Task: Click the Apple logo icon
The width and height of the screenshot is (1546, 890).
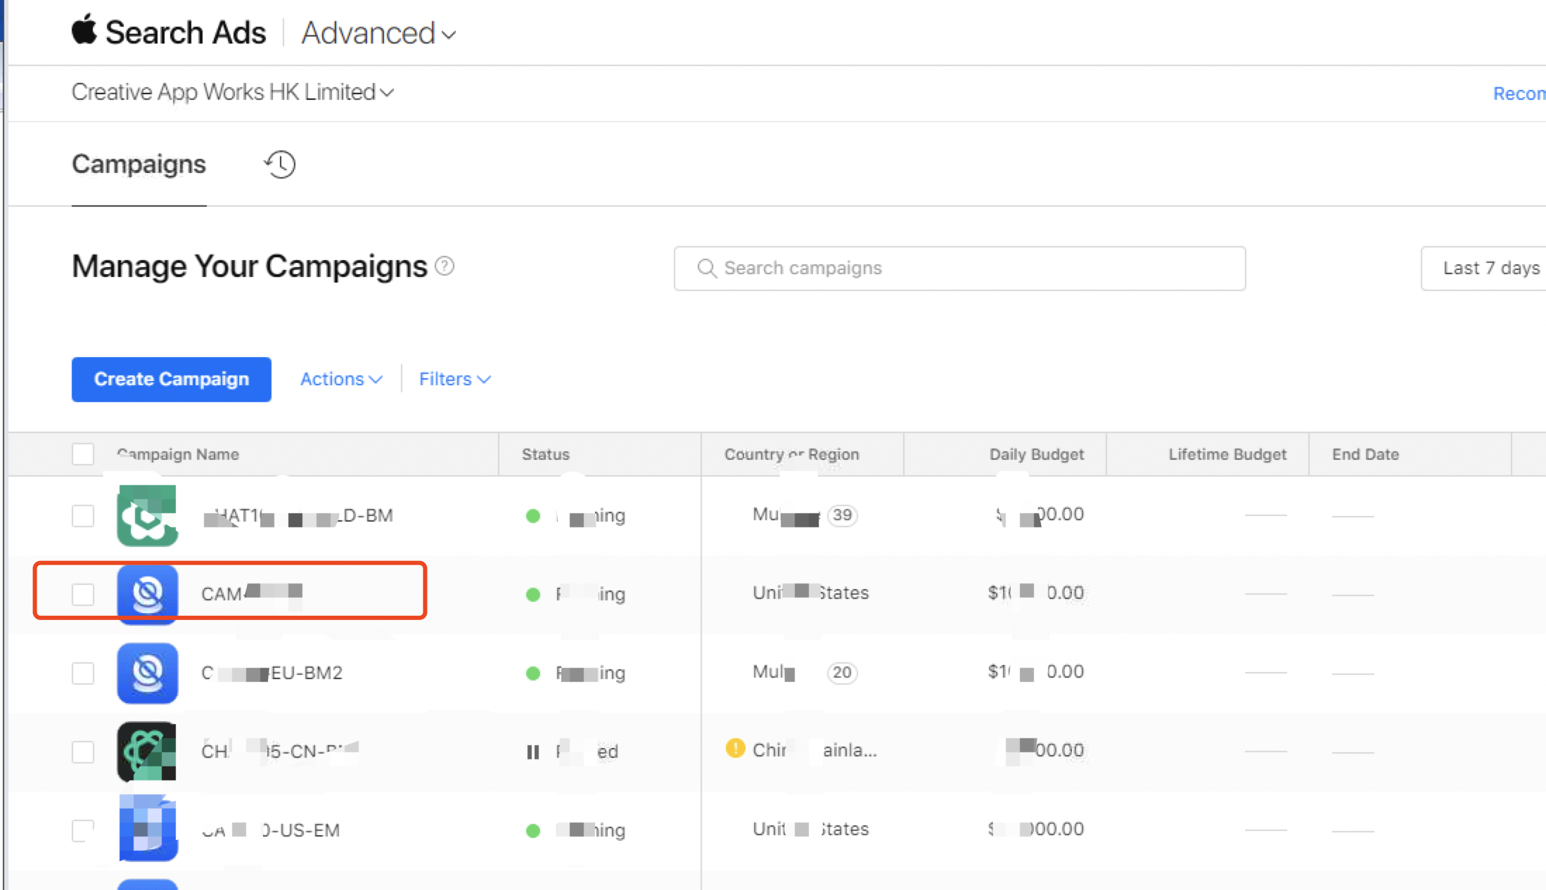Action: (x=84, y=30)
